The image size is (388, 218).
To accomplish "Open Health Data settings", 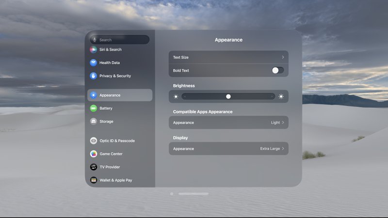I will [120, 63].
